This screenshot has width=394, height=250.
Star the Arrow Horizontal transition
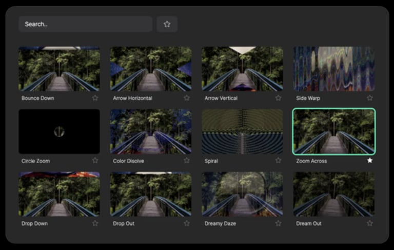click(187, 98)
